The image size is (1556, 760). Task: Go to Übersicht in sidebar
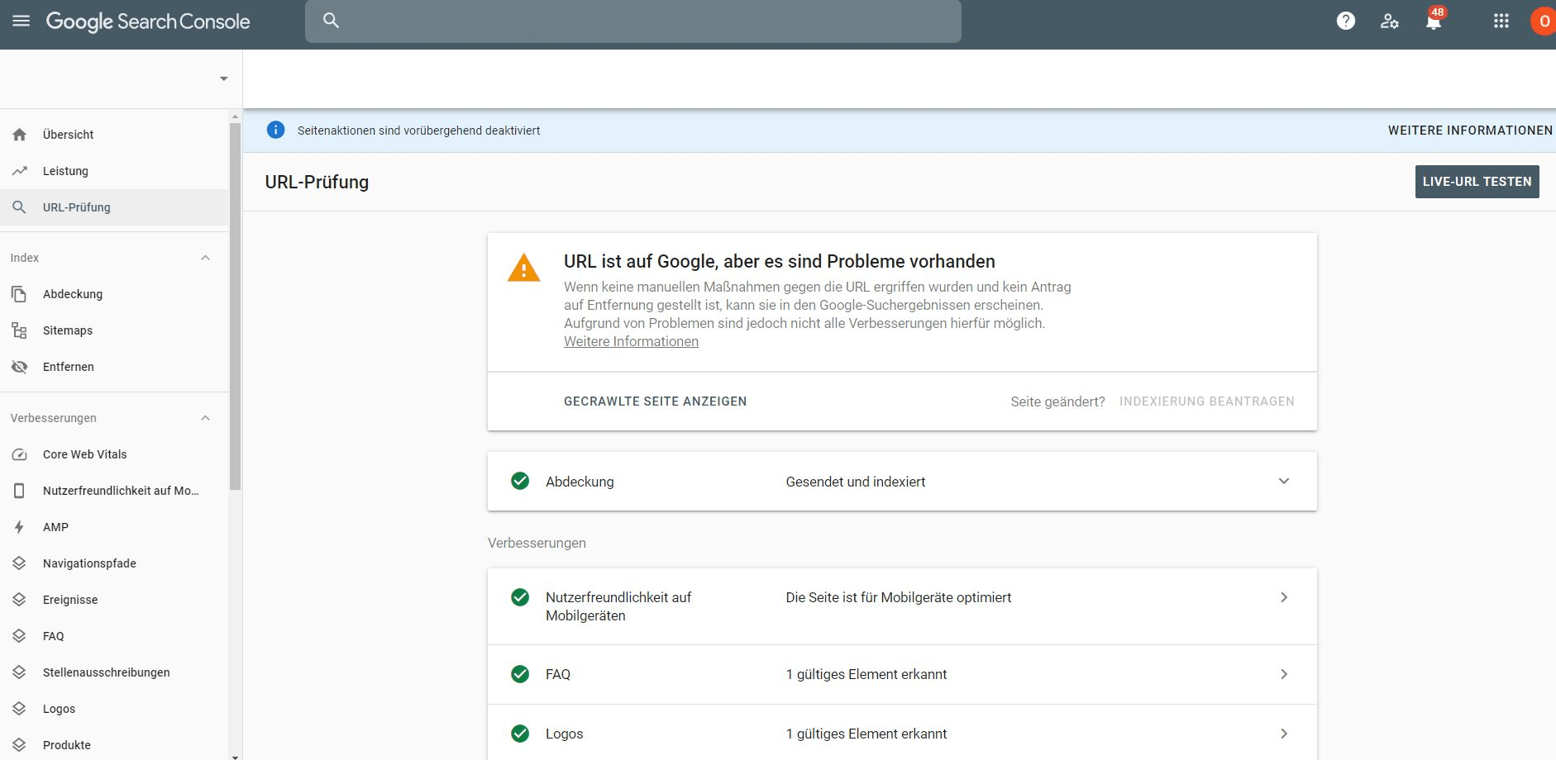pyautogui.click(x=114, y=135)
